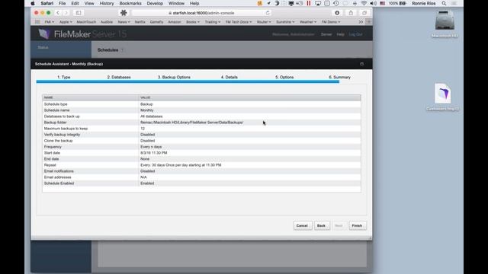488x274 pixels.
Task: Add a new Safari tab
Action: pos(369,22)
